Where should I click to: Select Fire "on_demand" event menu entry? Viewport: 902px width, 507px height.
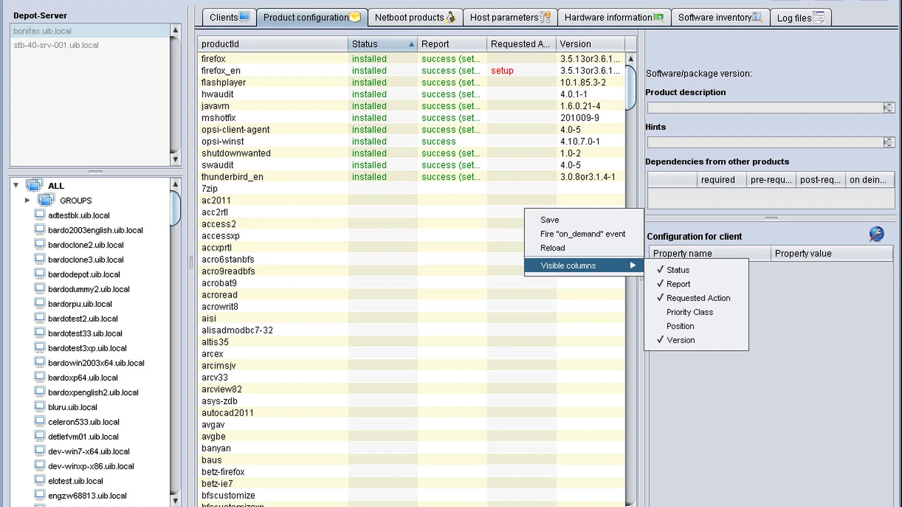tap(584, 234)
